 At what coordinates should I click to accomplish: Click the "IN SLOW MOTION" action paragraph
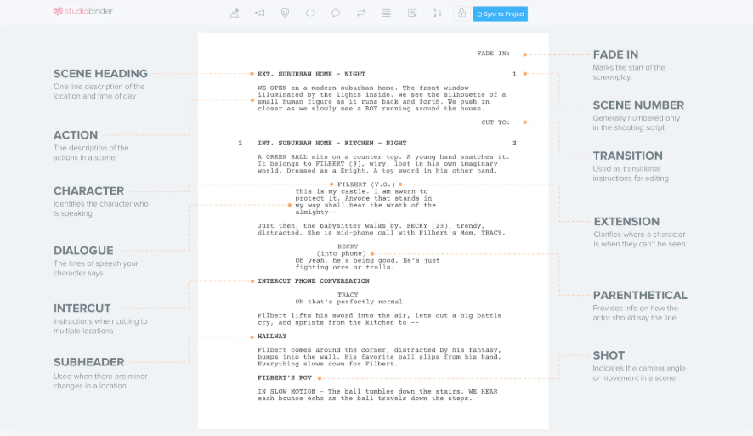point(377,394)
